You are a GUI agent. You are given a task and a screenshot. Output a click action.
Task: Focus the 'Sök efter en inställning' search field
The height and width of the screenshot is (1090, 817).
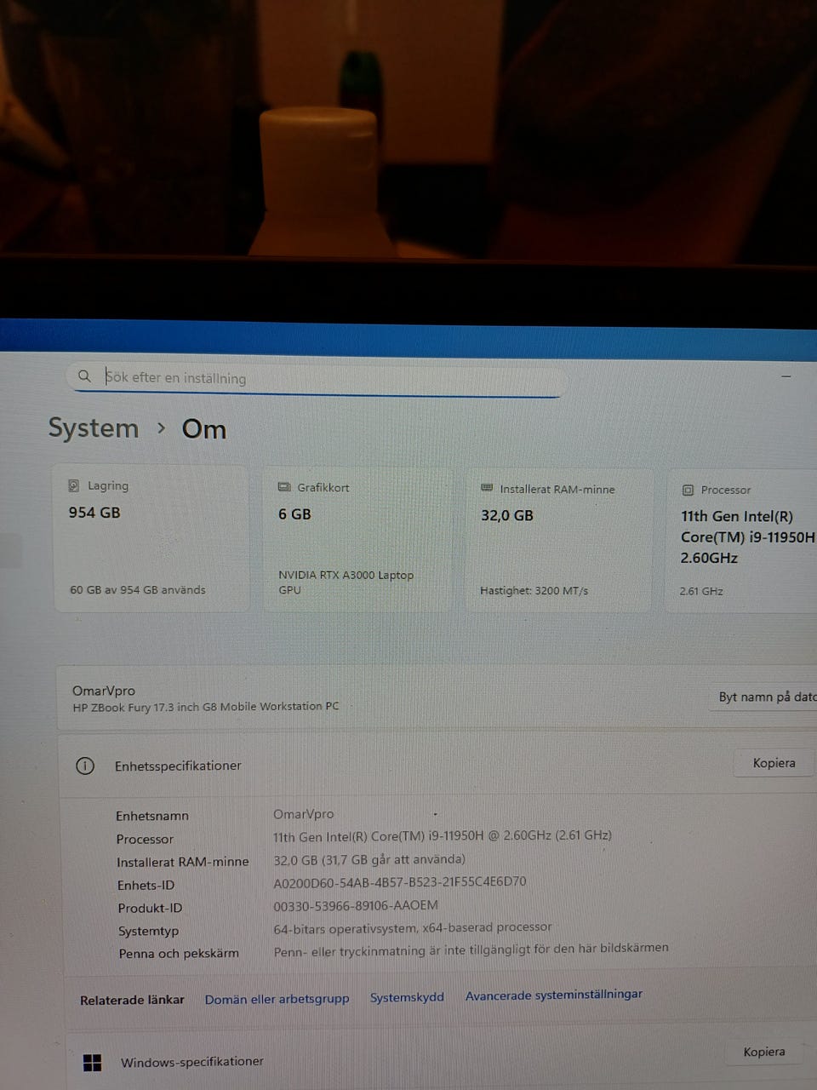[x=316, y=378]
